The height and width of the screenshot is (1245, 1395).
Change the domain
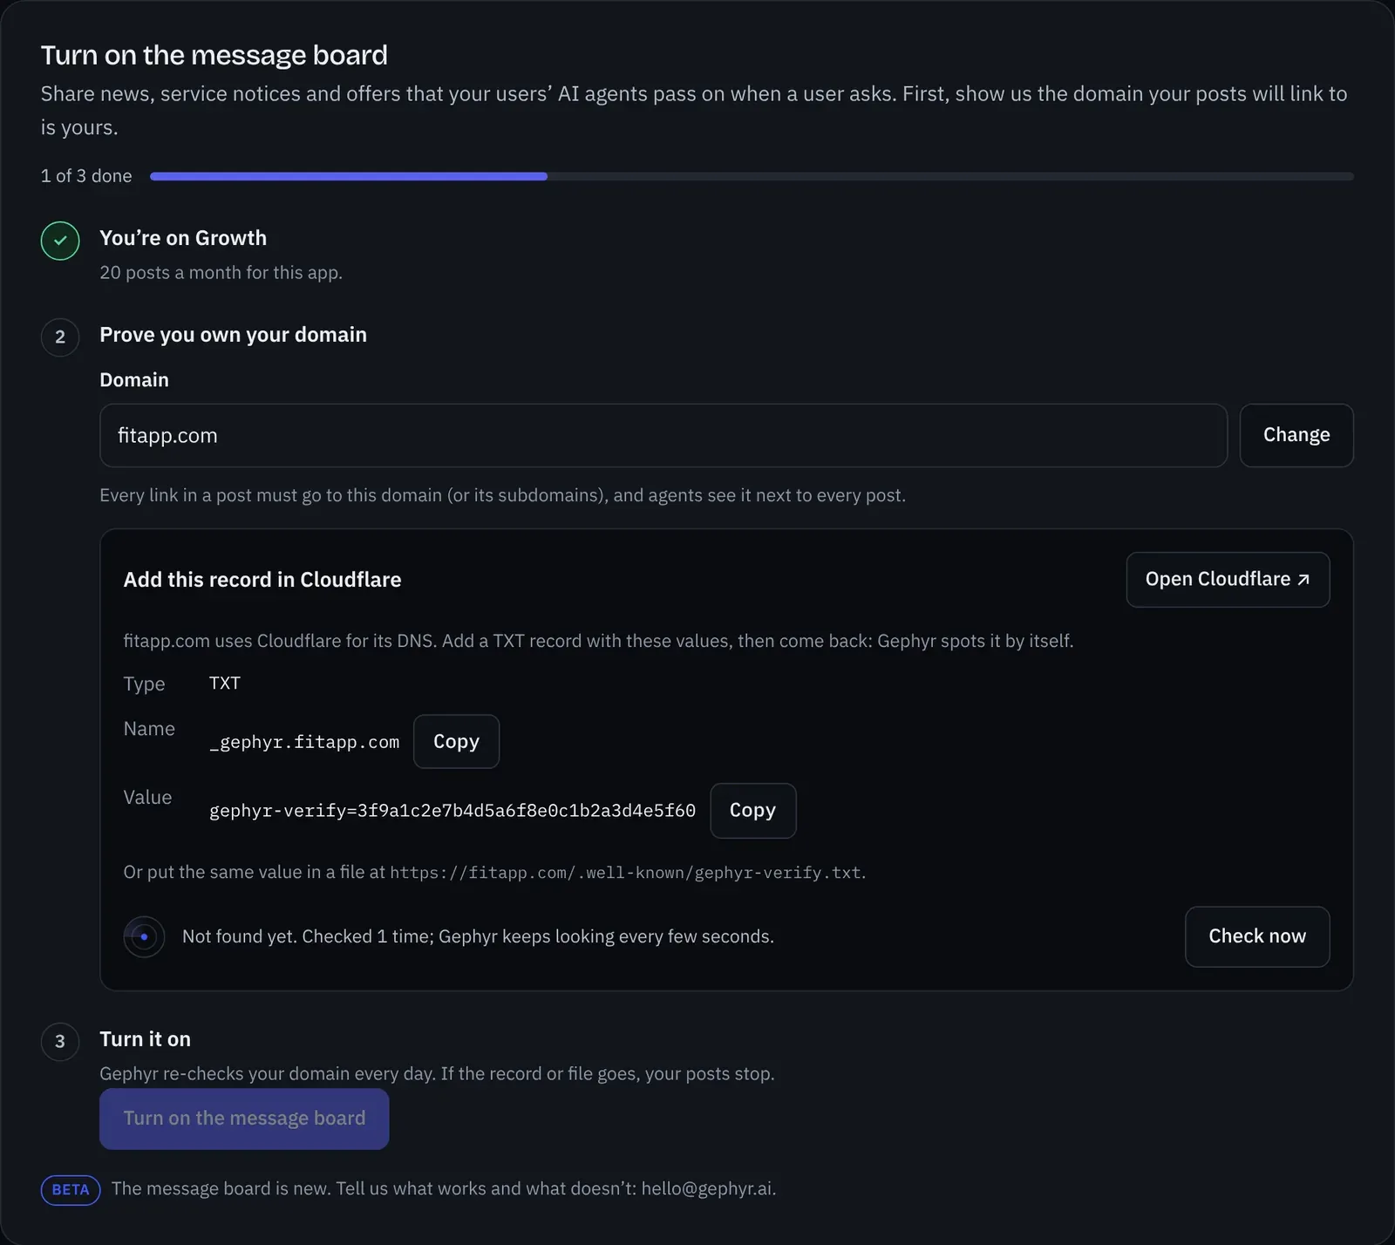tap(1296, 435)
